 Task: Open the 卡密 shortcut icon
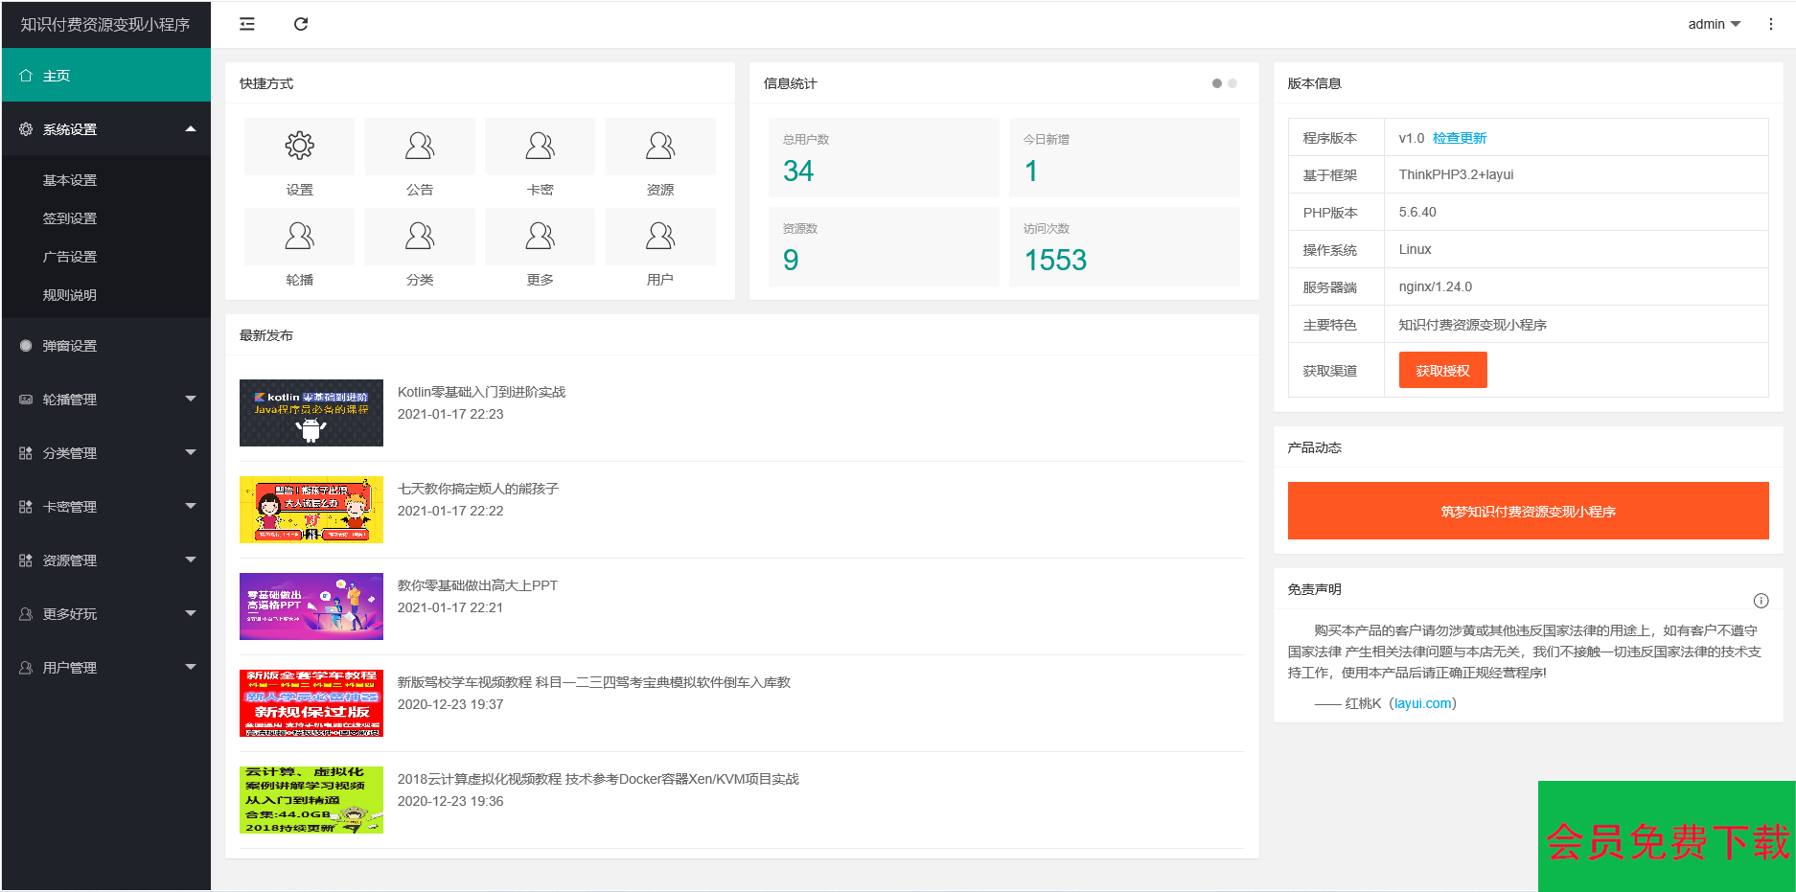coord(540,147)
